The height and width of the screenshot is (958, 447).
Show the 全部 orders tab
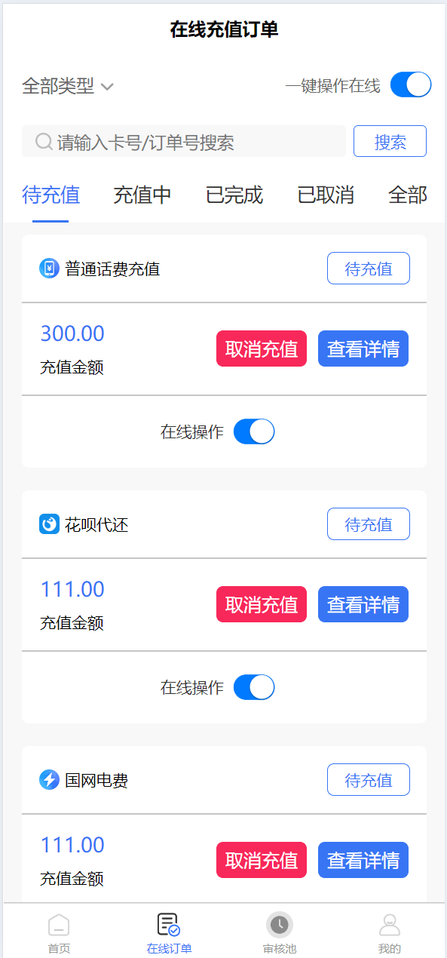(408, 195)
